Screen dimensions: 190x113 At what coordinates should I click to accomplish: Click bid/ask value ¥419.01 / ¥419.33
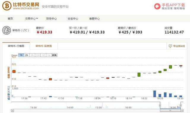tap(87, 32)
